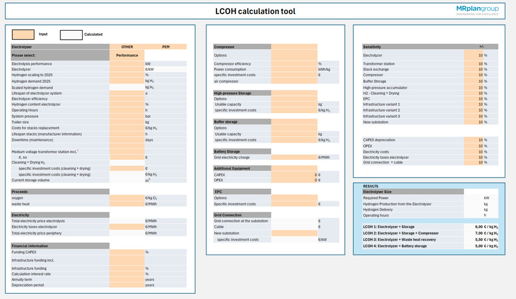Select the PEM electrolyser column header
516x299 pixels.
[166, 46]
